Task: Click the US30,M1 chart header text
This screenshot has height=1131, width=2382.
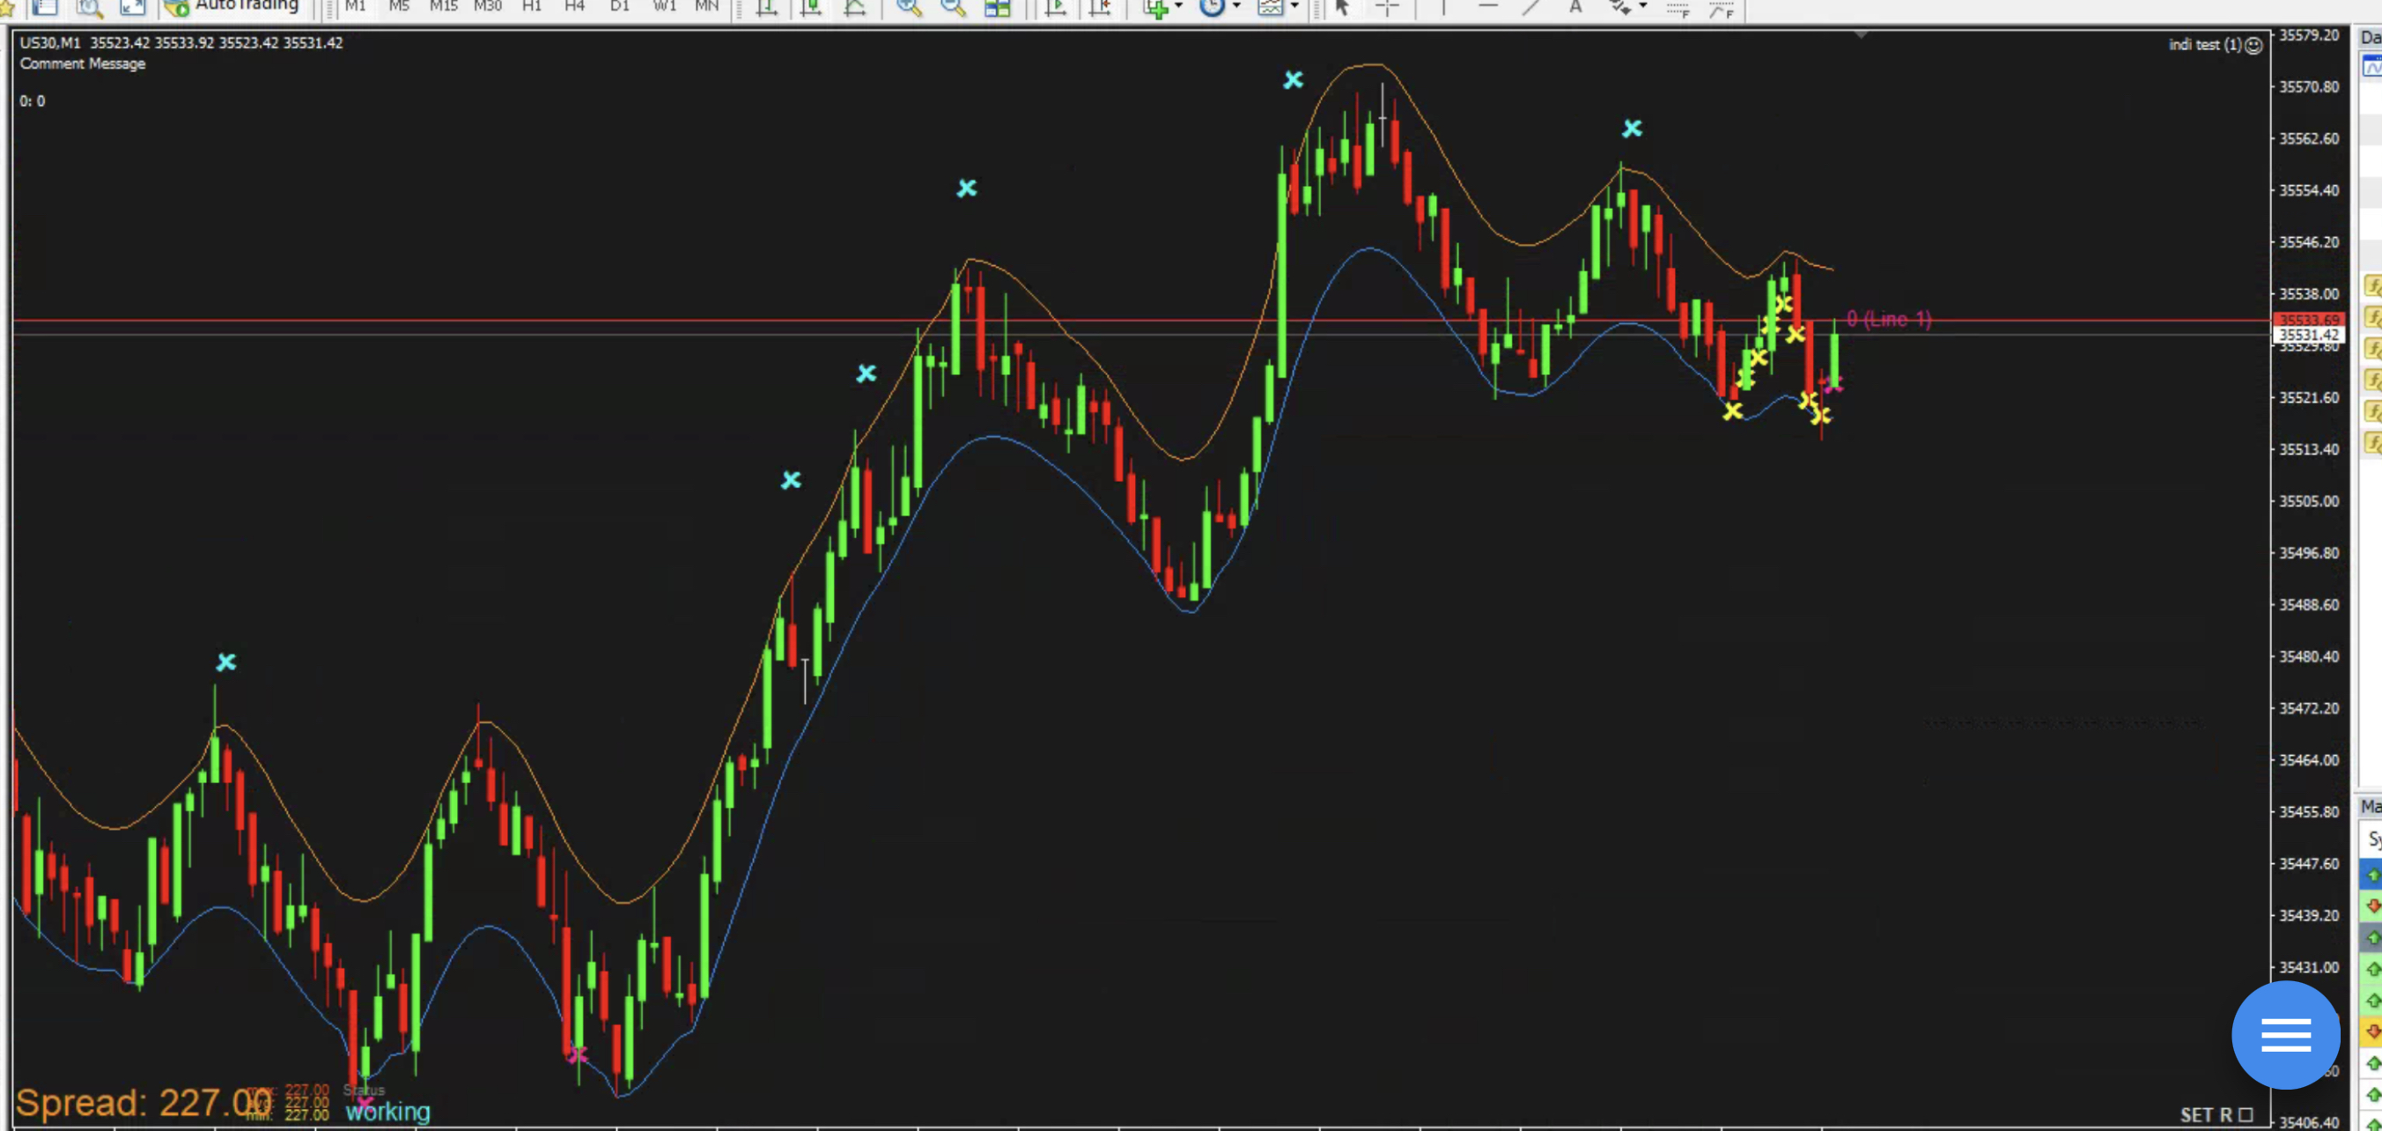Action: coord(181,42)
